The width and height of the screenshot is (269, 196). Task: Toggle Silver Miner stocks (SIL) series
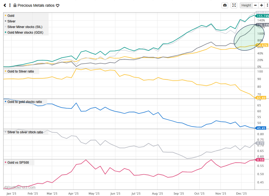coord(24,27)
